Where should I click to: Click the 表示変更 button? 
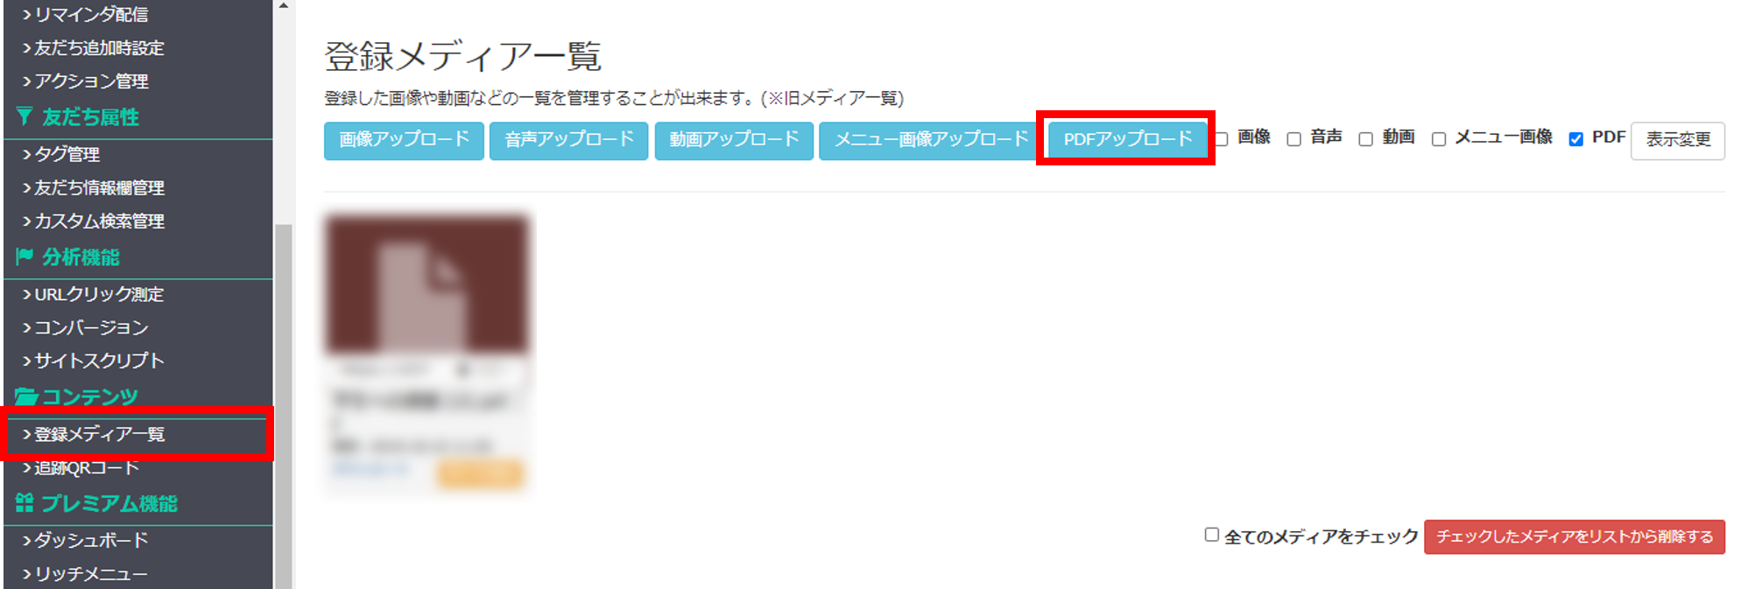coord(1678,140)
